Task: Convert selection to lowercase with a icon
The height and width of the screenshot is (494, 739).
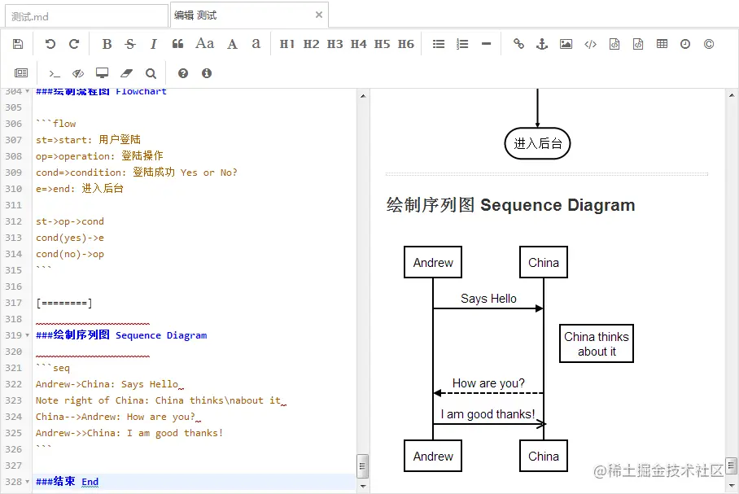Action: [x=256, y=43]
